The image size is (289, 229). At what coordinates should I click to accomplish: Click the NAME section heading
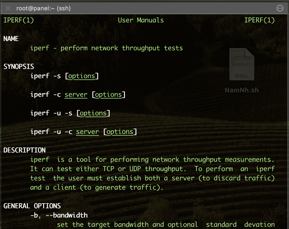tap(11, 39)
